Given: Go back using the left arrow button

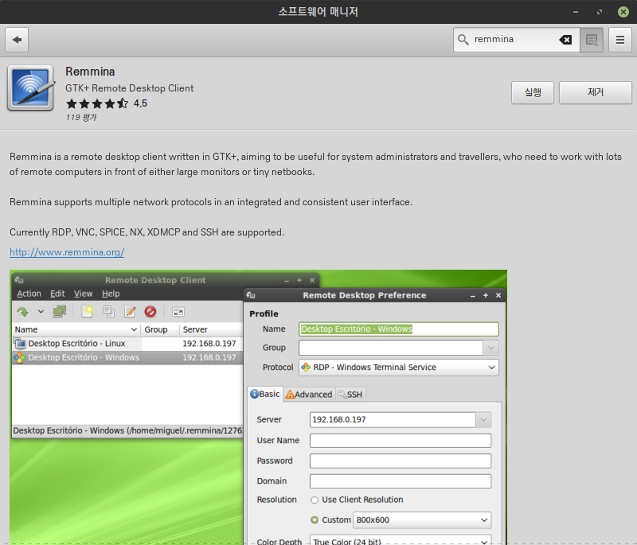Looking at the screenshot, I should point(17,40).
